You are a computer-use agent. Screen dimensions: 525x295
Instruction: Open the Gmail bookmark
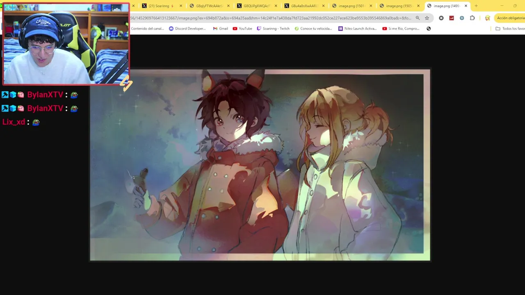pos(221,29)
